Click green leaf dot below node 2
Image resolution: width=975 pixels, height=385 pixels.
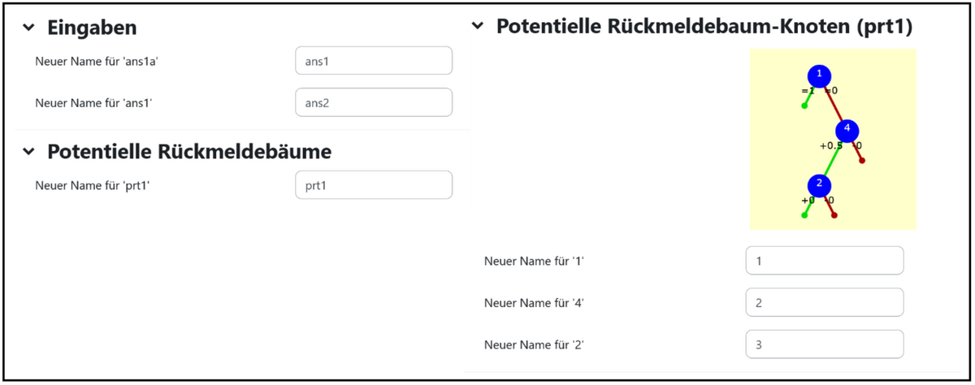pyautogui.click(x=804, y=215)
